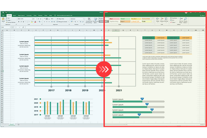The width and height of the screenshot is (207, 138).
Task: Open Sort & Filter tool
Action: tap(181, 20)
